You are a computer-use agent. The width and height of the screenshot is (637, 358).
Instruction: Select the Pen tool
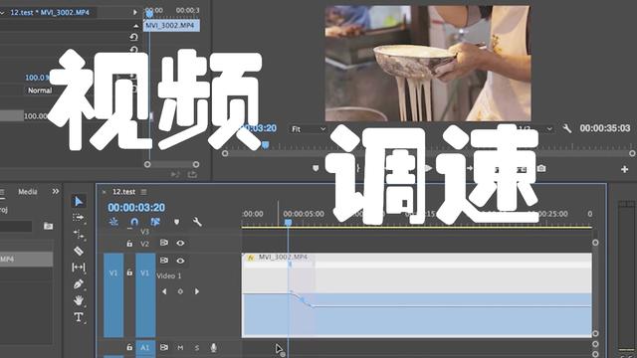[79, 283]
